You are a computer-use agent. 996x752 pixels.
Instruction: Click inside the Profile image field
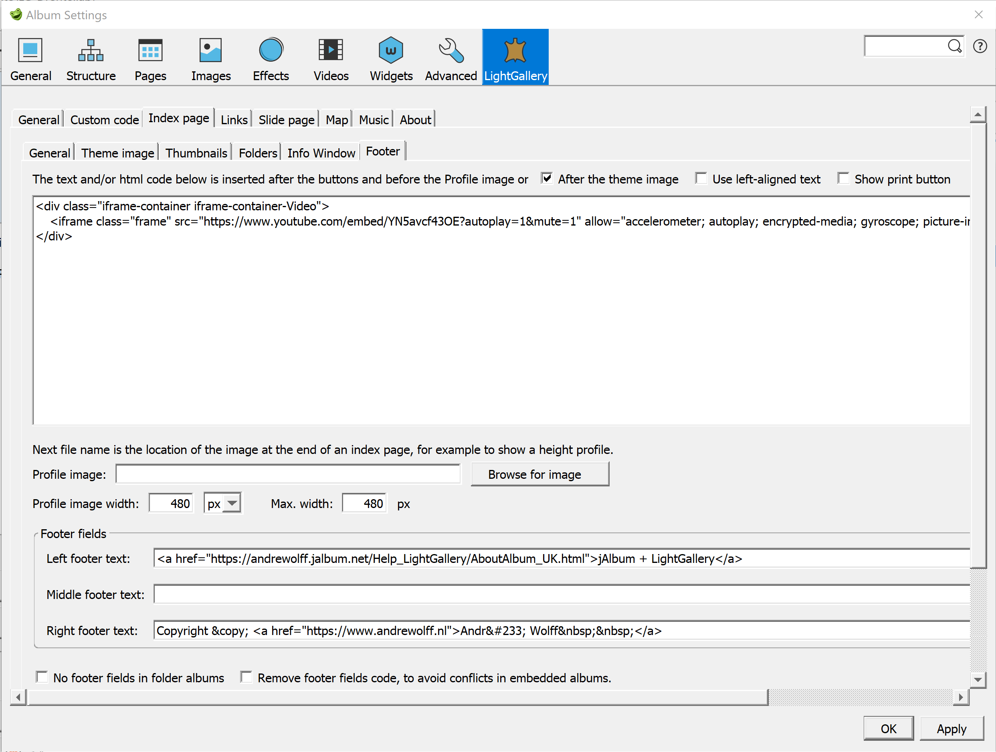point(288,474)
